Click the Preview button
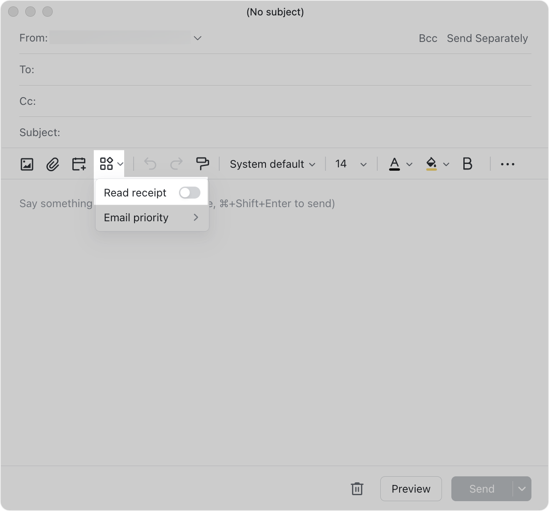 coord(411,489)
